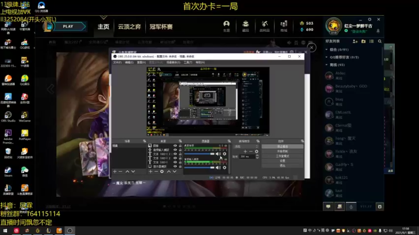Click 工作室模式 studio mode button
419x235 pixels.
pyautogui.click(x=282, y=156)
